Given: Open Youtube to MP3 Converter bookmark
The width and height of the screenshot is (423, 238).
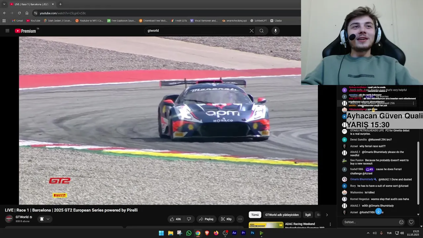Looking at the screenshot, I should tap(89, 20).
